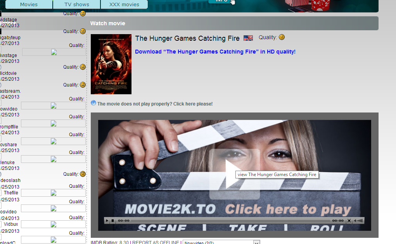Screen dimensions: 396x244
Task: Select the ovshare mirror link
Action: (x=9, y=144)
